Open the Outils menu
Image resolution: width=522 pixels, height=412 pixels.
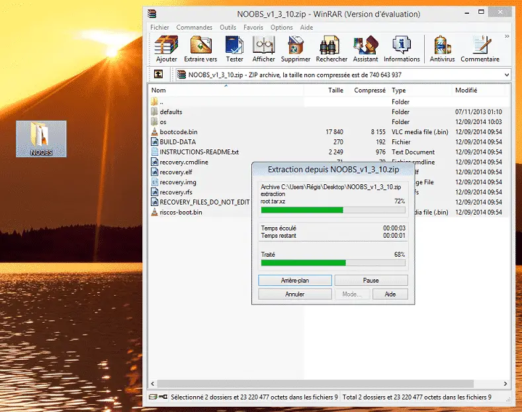coord(228,27)
